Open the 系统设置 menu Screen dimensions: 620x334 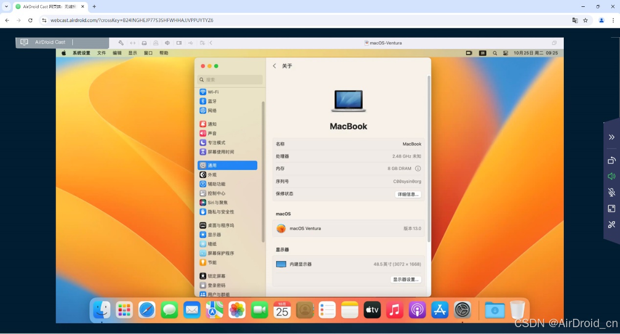coord(81,53)
